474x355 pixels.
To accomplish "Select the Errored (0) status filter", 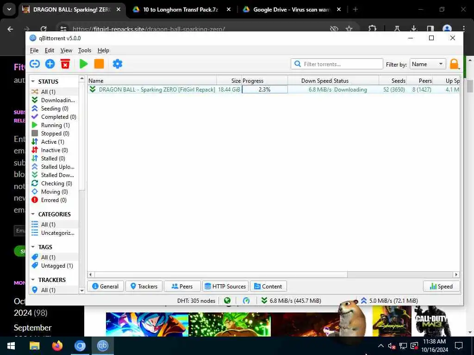I will click(x=54, y=200).
